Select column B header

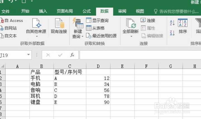(42, 66)
